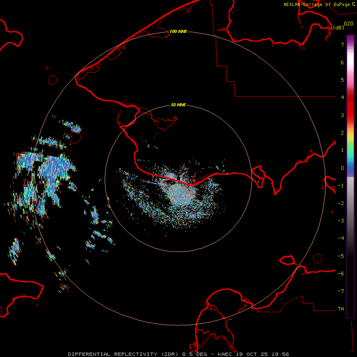Click the 100 NMI range ring label
Viewport: 357px width, 357px height.
click(178, 31)
